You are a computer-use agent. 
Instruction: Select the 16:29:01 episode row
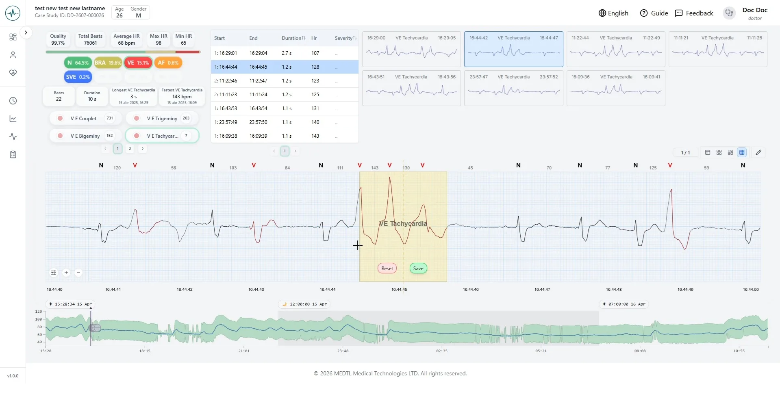(285, 53)
